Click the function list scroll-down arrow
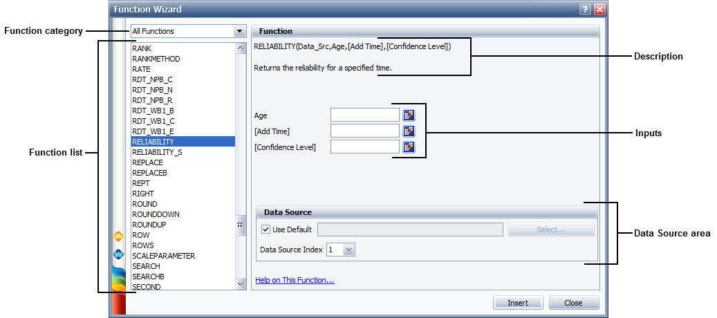 point(241,283)
